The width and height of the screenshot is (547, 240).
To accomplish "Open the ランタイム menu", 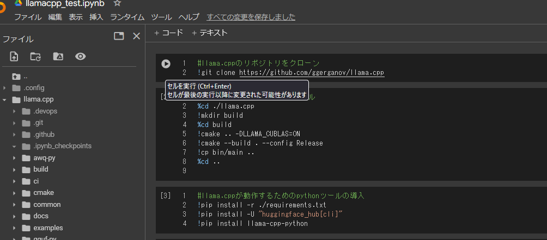I will click(127, 17).
